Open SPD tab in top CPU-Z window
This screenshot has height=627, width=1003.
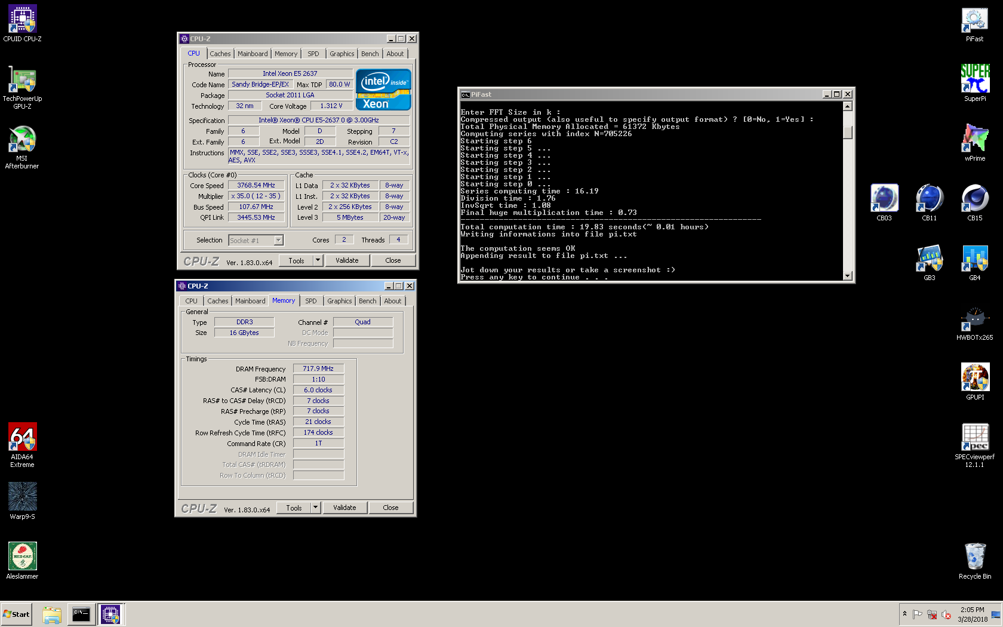313,54
